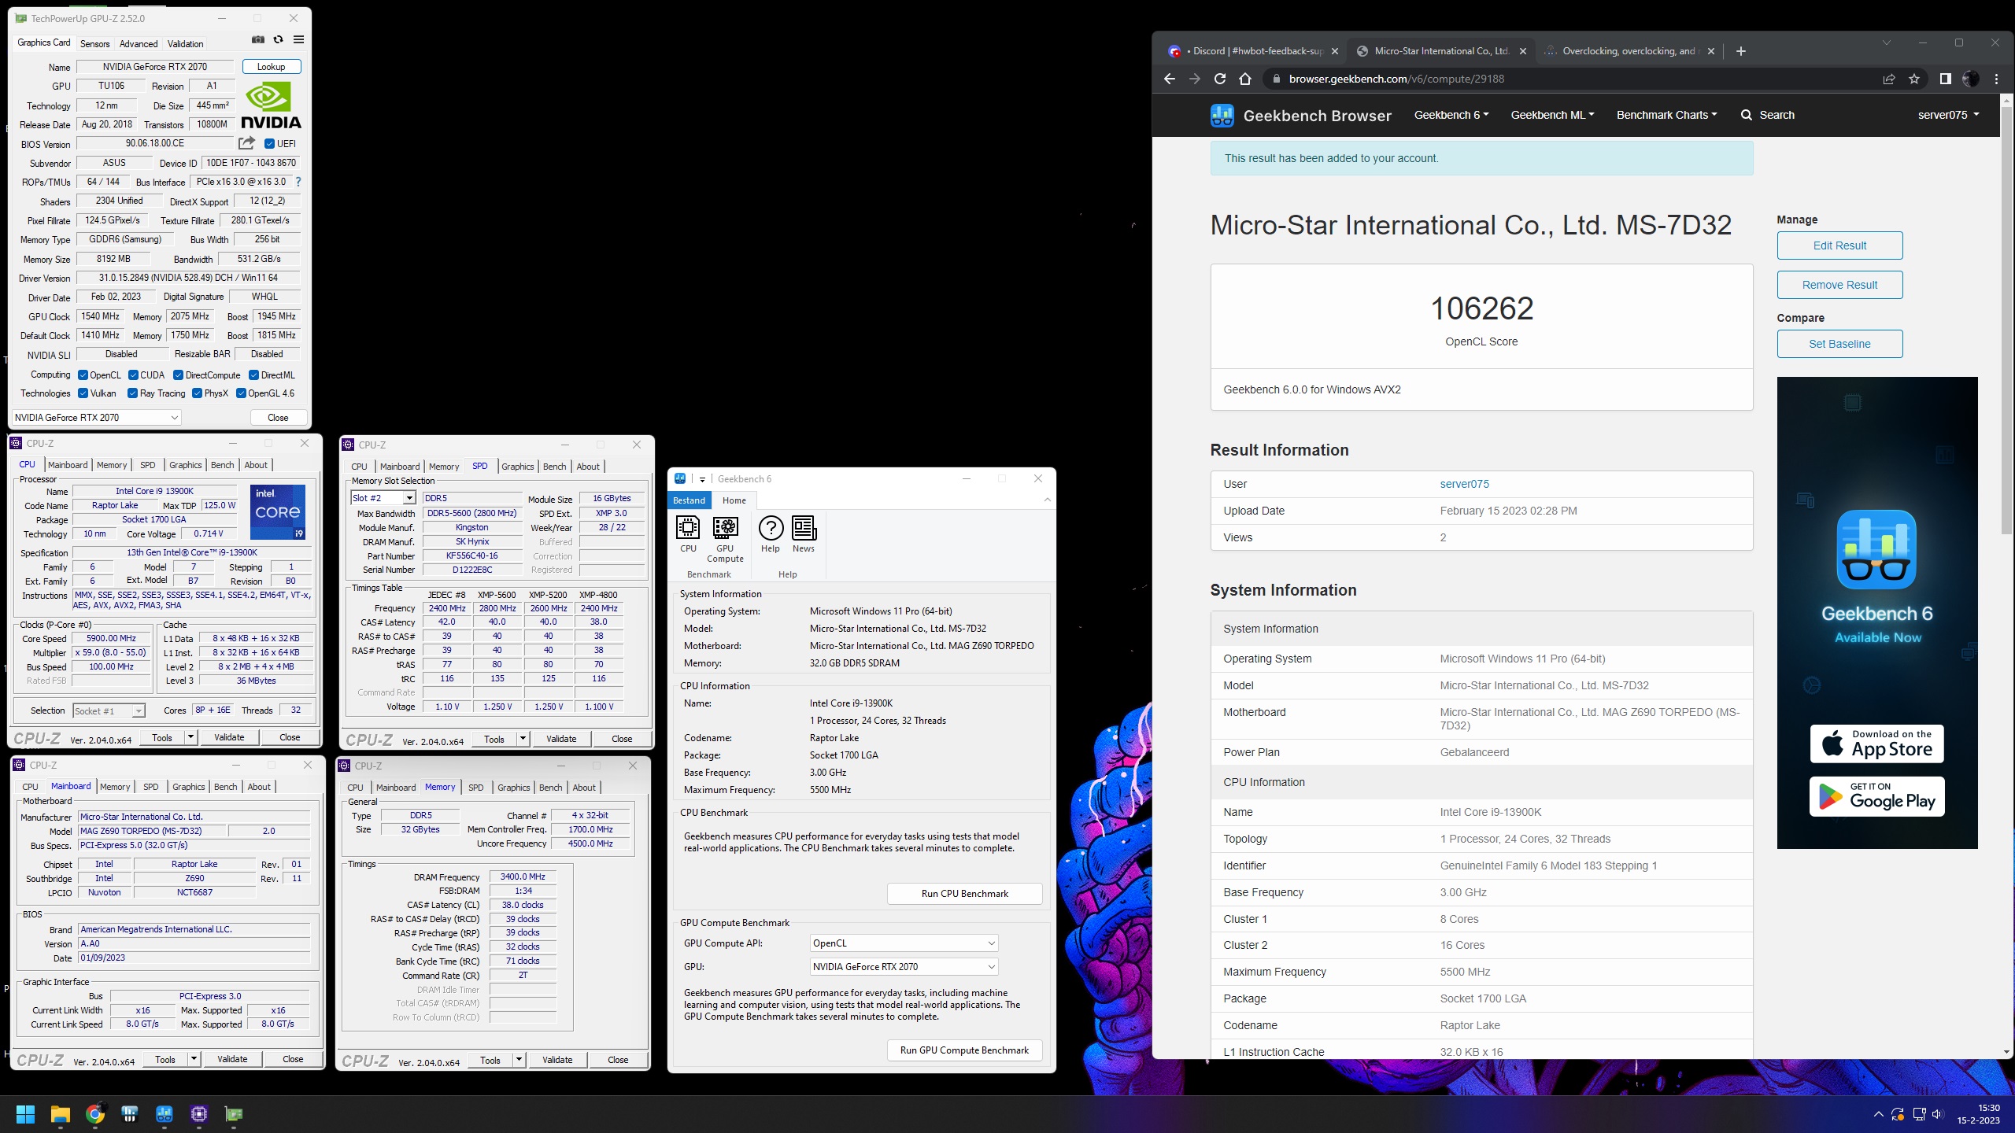Viewport: 2015px width, 1133px height.
Task: Click the browser reload icon
Action: pos(1220,79)
